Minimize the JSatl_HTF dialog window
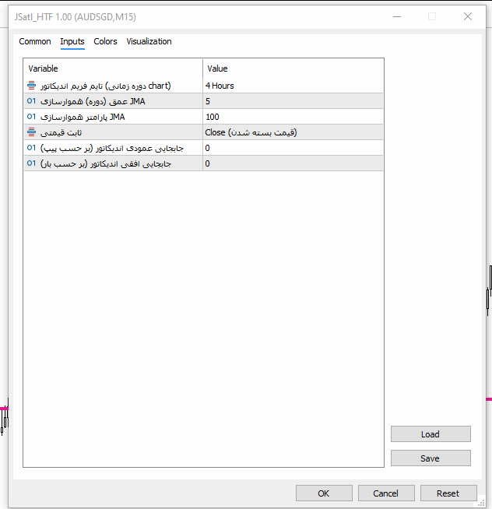492x509 pixels. (397, 16)
